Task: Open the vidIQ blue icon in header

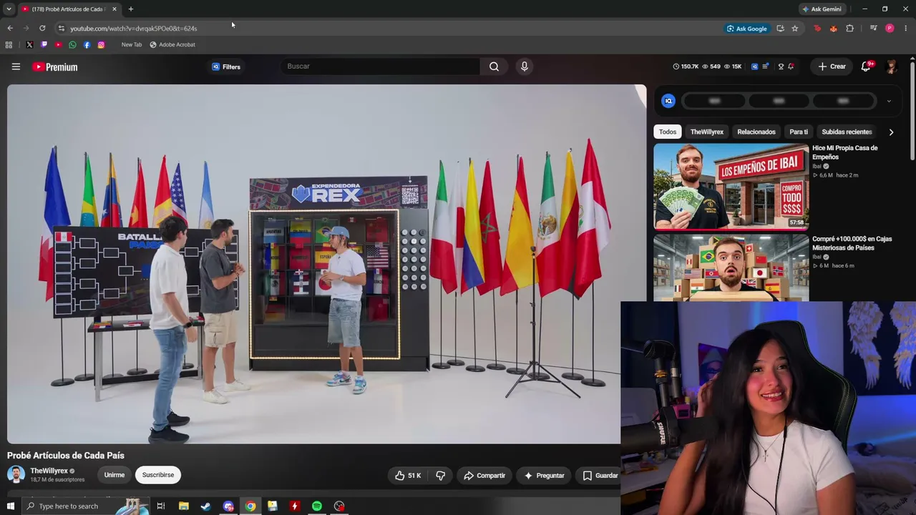Action: click(x=754, y=67)
